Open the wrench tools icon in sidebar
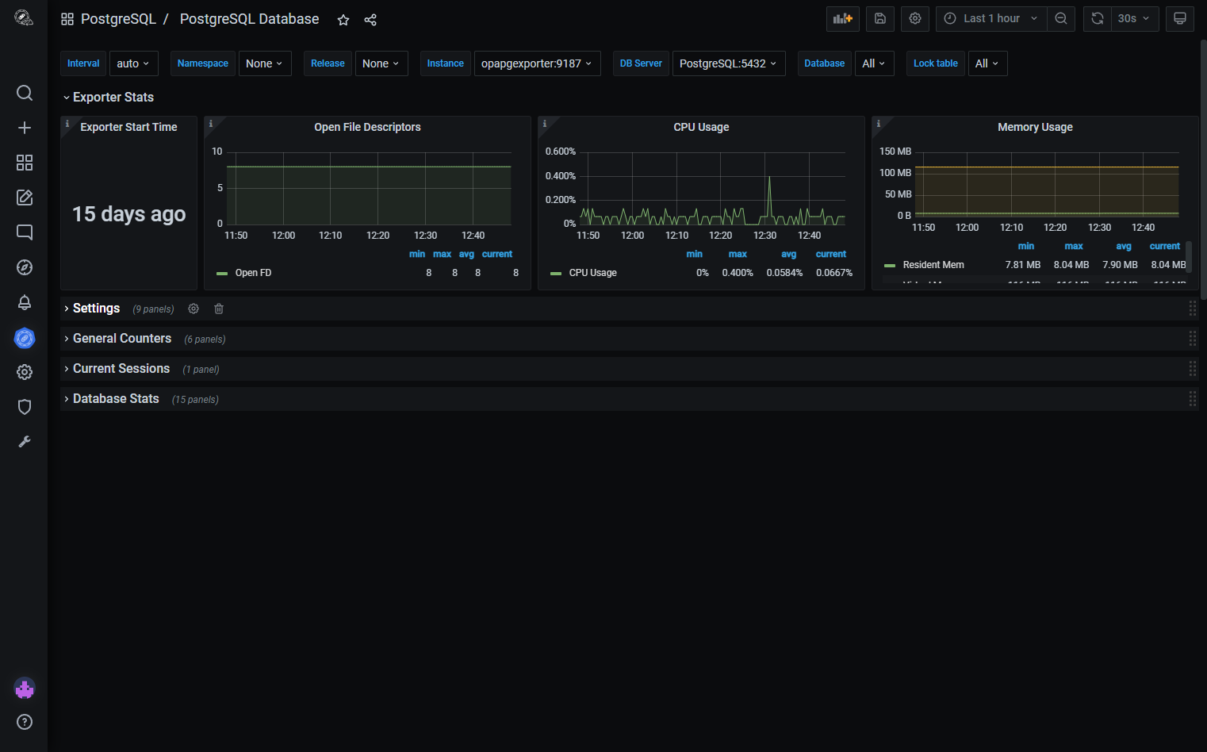The width and height of the screenshot is (1207, 752). click(x=25, y=442)
